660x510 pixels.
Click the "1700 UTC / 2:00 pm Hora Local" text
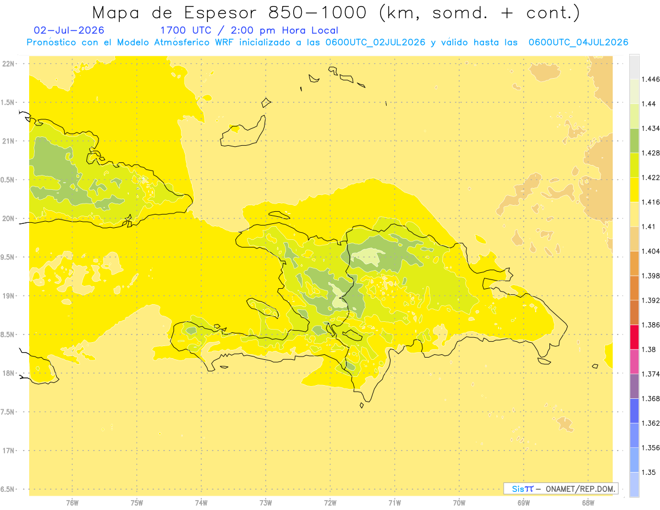[249, 31]
